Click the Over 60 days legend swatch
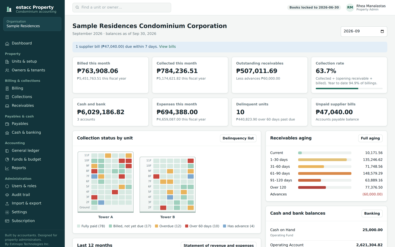Image resolution: width=395 pixels, height=247 pixels. (187, 226)
